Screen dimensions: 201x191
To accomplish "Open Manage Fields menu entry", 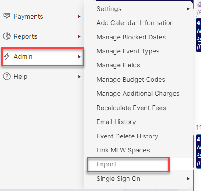I will [x=118, y=65].
